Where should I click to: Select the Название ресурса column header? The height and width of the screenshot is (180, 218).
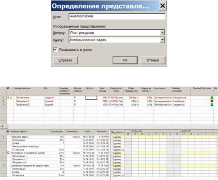(x=28, y=91)
